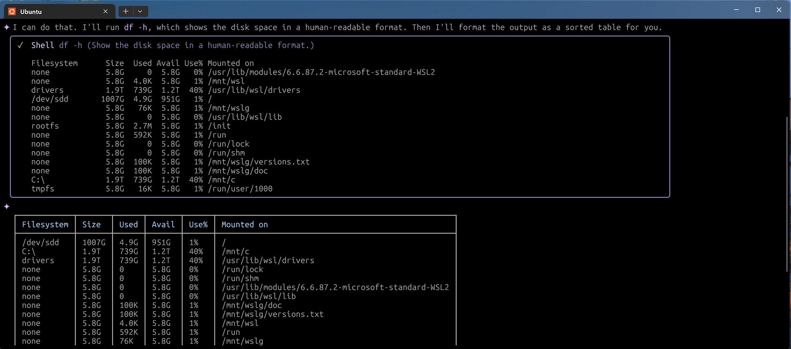
Task: Click the Ubuntu logo icon in tab
Action: 12,11
